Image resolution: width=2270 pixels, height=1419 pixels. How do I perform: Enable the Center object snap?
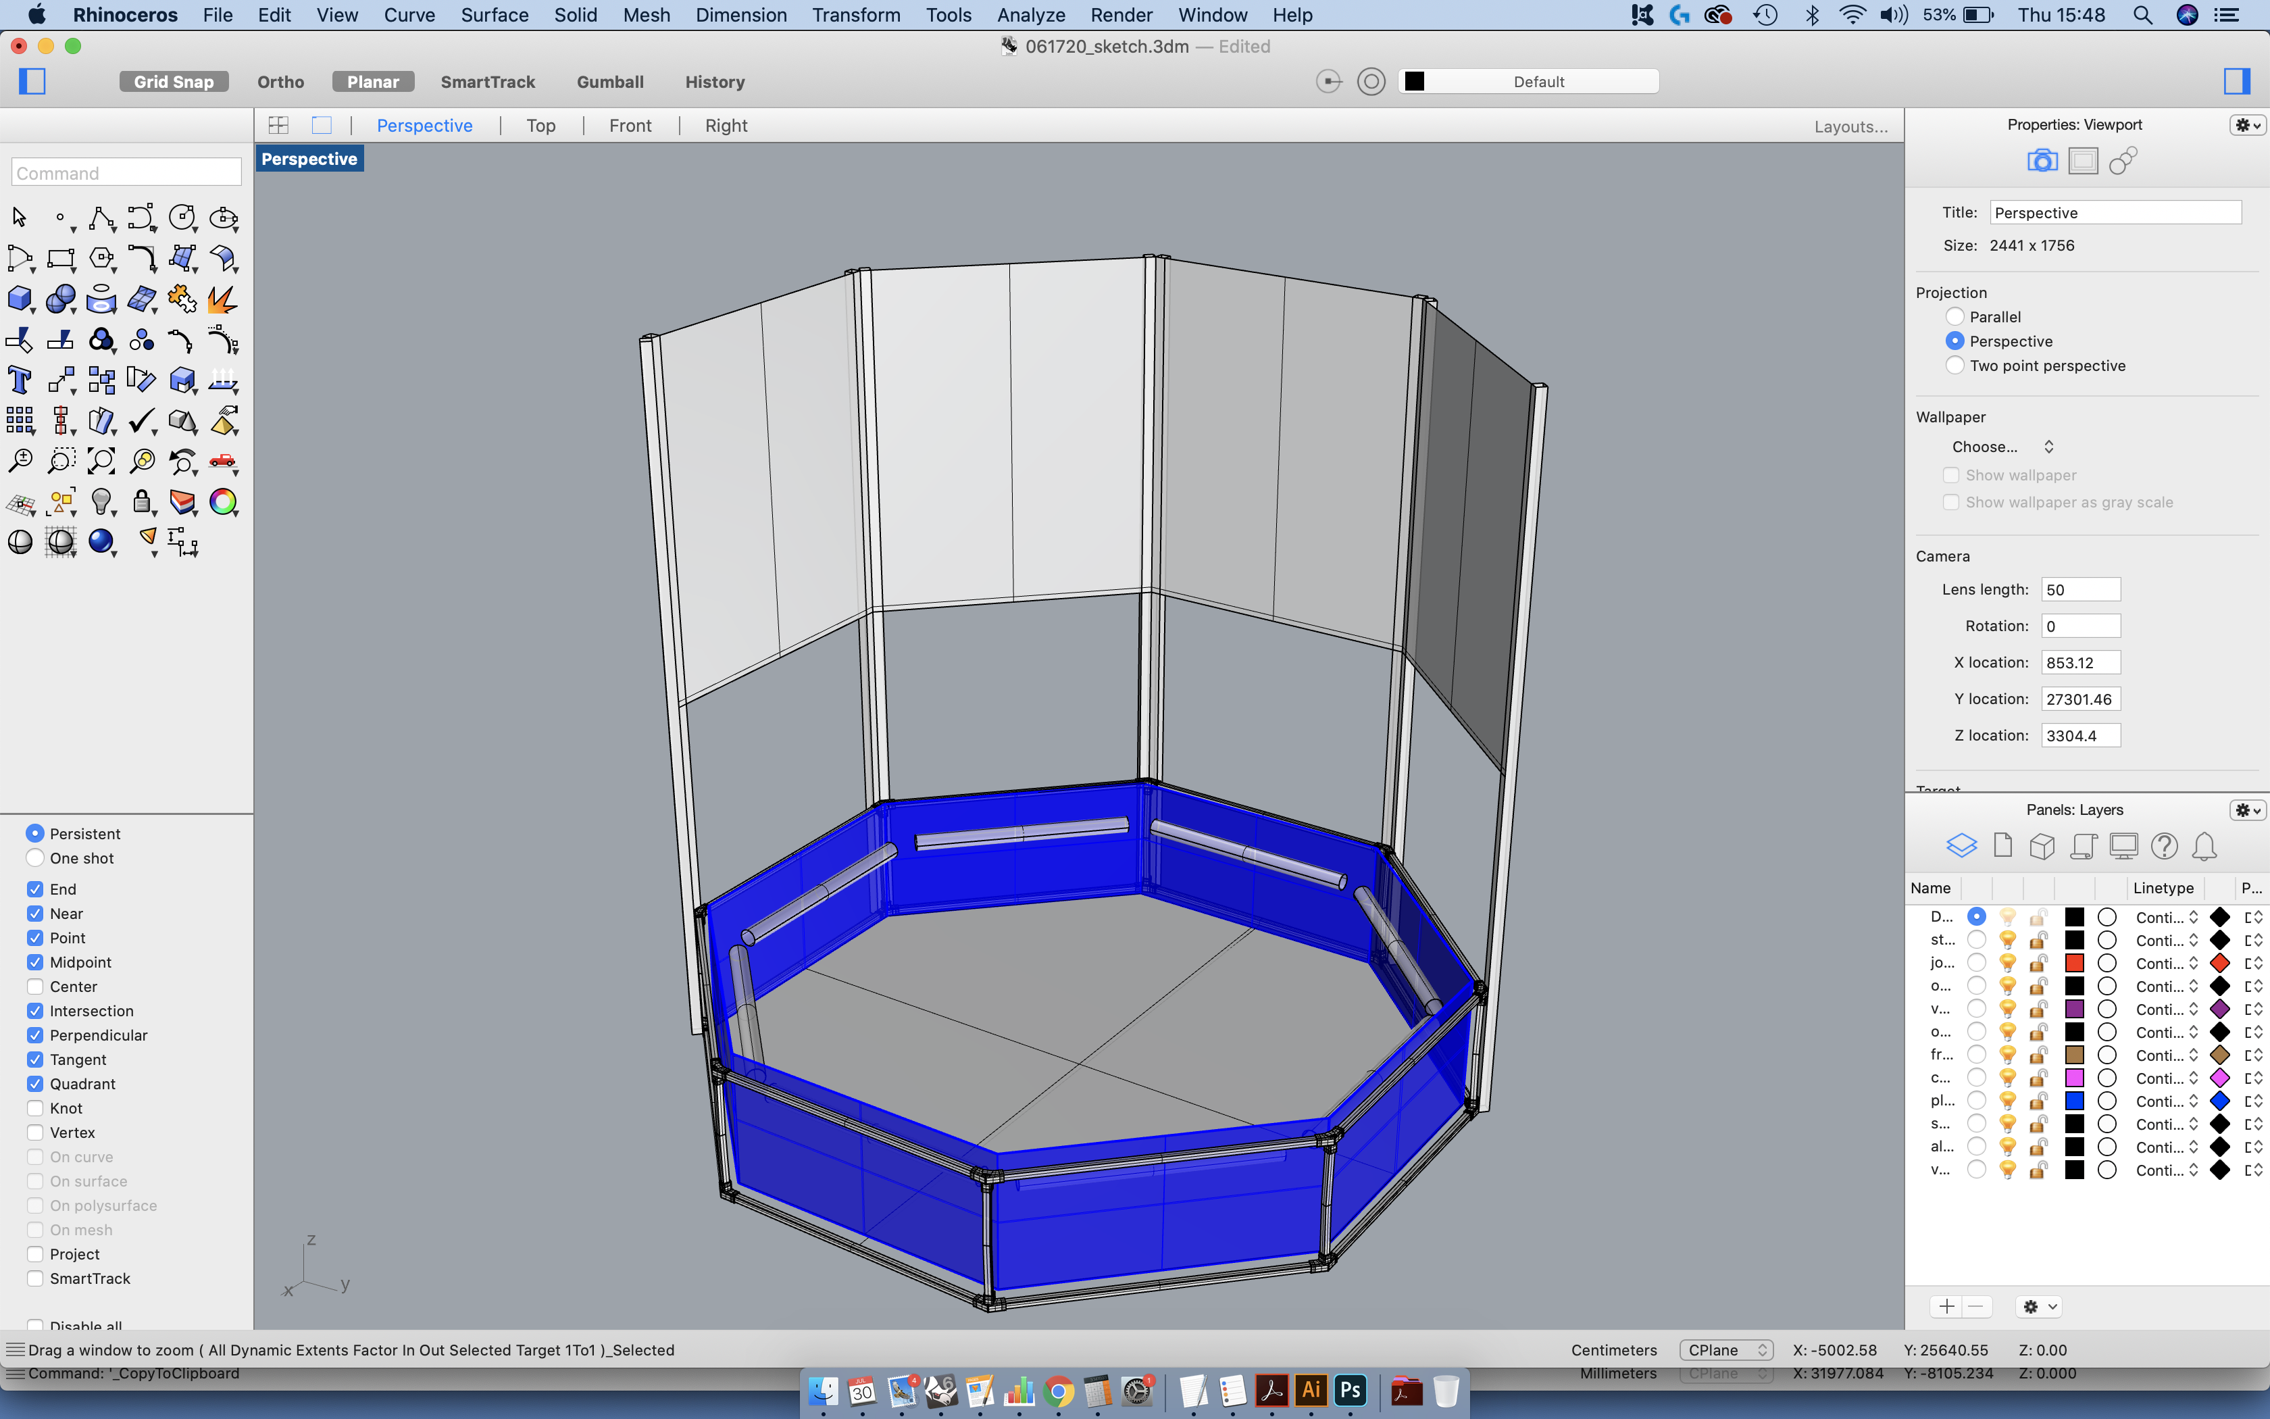tap(34, 987)
